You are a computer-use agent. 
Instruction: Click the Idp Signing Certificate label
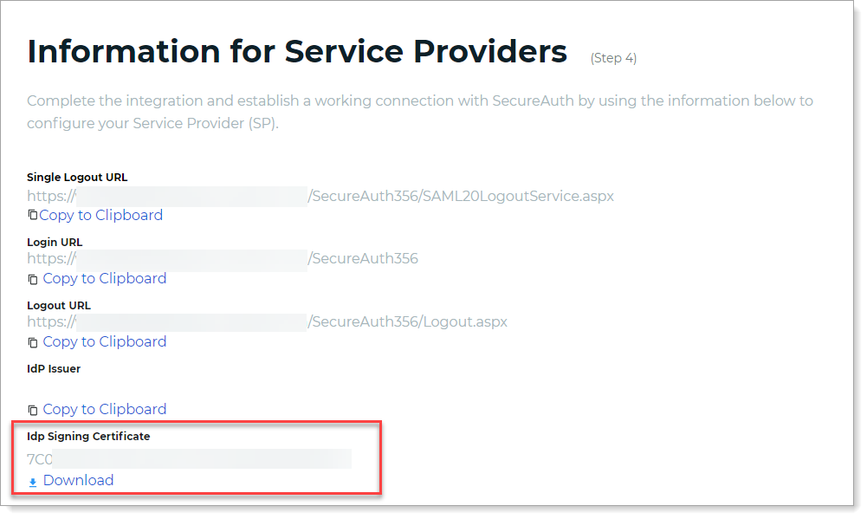click(x=88, y=437)
